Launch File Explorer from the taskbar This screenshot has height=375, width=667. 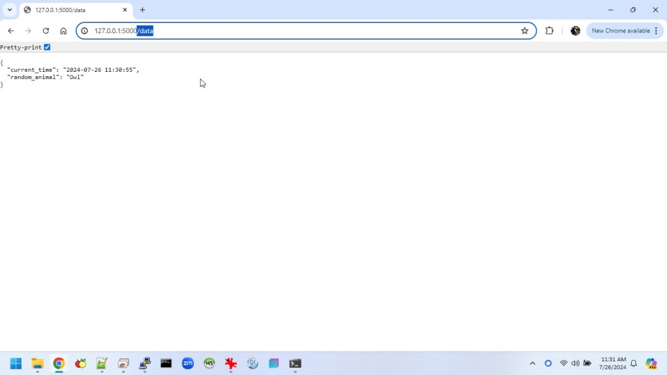(37, 364)
